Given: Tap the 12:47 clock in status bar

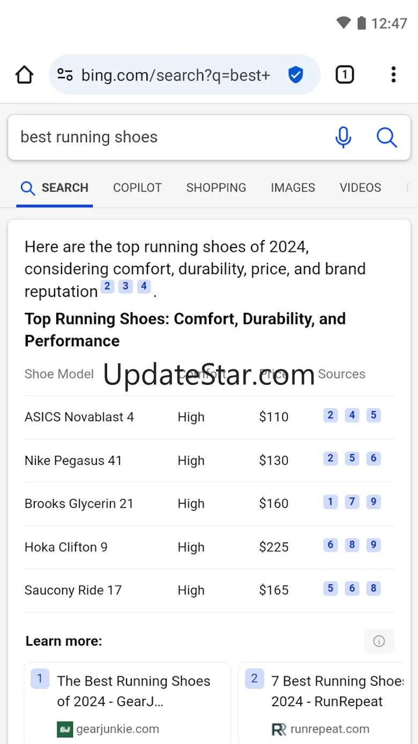Looking at the screenshot, I should [389, 23].
